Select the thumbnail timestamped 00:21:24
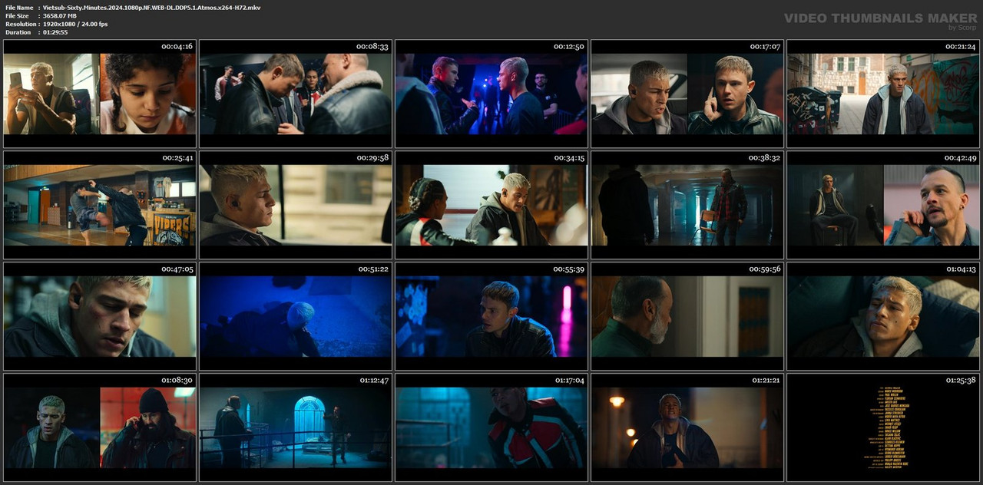 [x=883, y=94]
